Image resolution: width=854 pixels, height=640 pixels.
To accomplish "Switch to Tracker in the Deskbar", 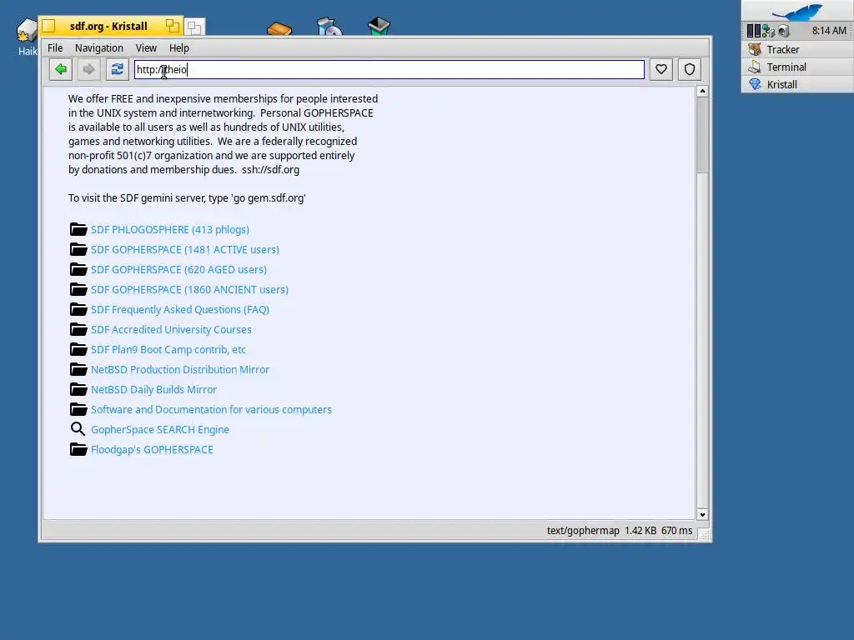I will 797,49.
